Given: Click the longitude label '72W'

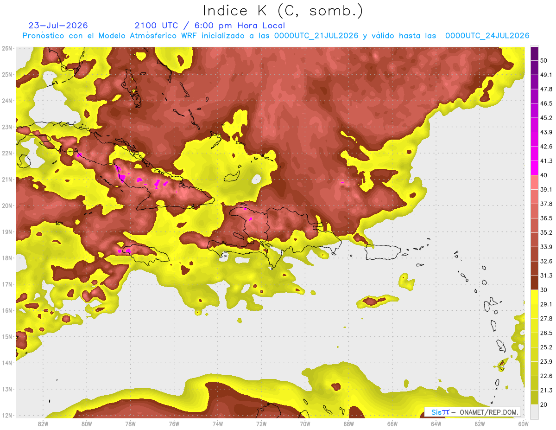Looking at the screenshot, I should click(261, 424).
